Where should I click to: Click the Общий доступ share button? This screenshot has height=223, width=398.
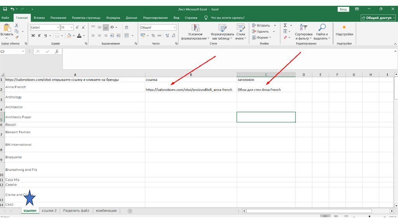pyautogui.click(x=378, y=18)
